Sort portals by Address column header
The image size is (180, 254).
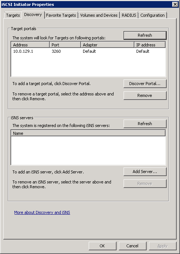[30, 45]
